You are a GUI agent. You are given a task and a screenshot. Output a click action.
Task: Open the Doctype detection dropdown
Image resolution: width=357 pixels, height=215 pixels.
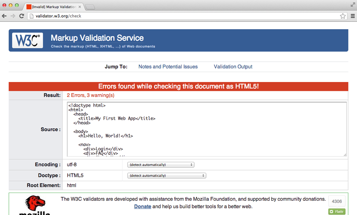click(166, 175)
